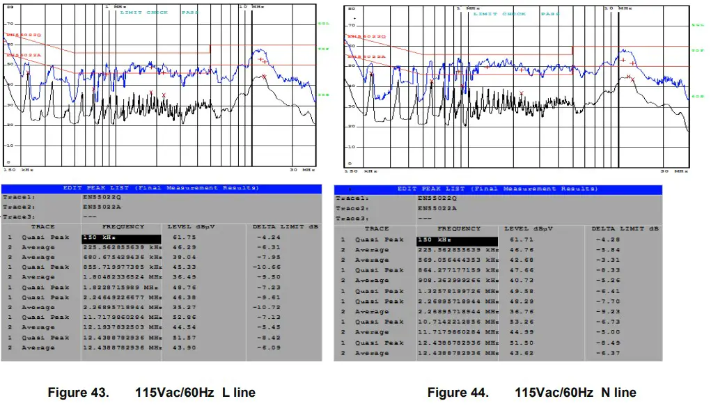Click the -10.72 delta limit value in the left table
The image size is (711, 408).
(267, 307)
